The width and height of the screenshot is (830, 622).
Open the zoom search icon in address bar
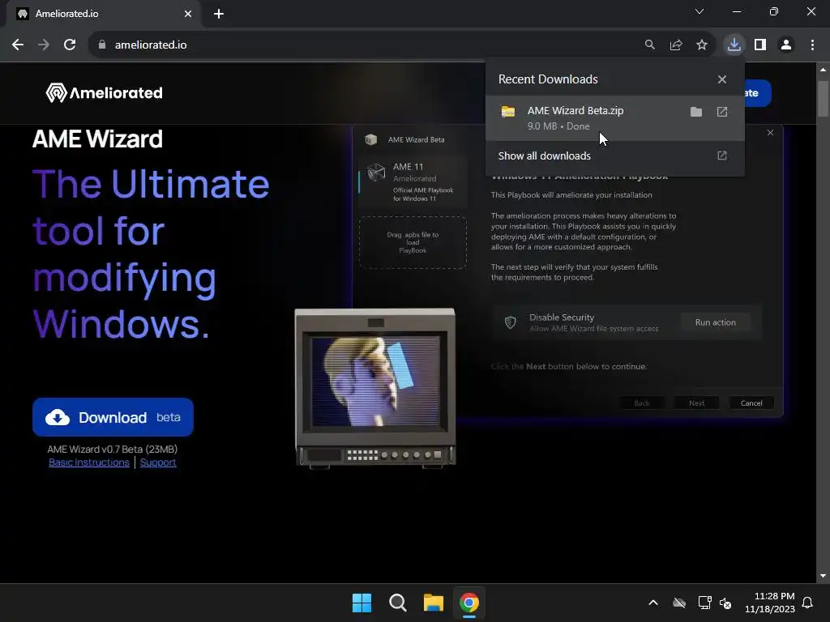[649, 45]
